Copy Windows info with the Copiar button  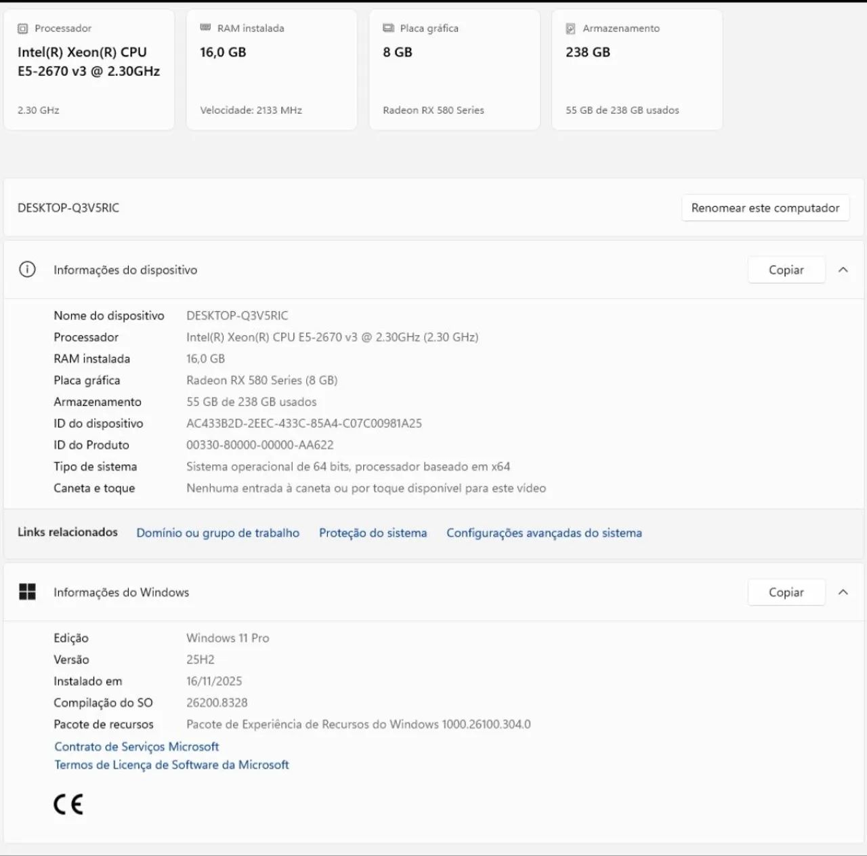[786, 592]
